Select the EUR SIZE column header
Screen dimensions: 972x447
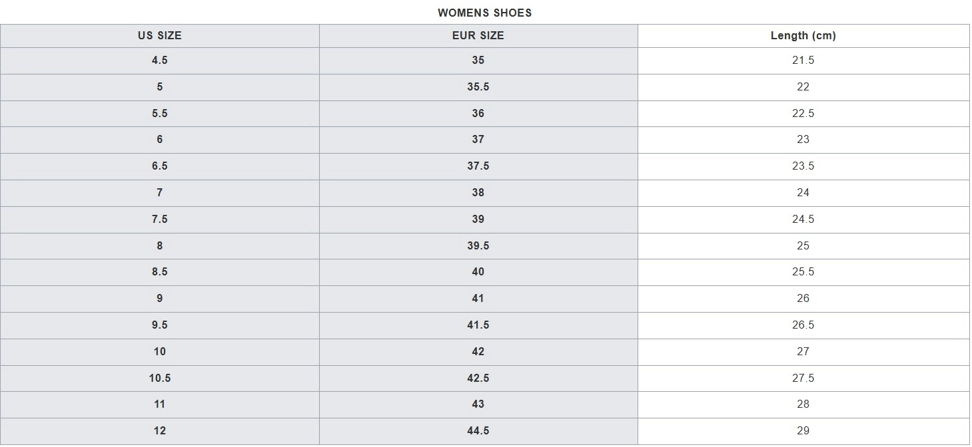[478, 36]
